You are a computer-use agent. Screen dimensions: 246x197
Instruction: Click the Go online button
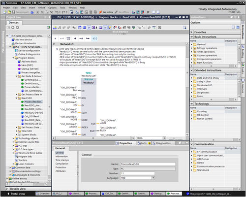tap(106, 12)
